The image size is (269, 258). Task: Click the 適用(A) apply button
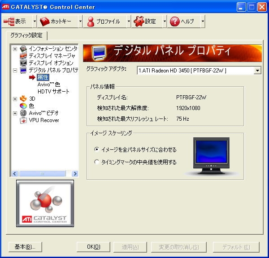[x=130, y=247]
